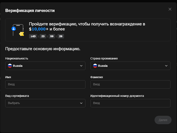Click the 14D countdown days box
Viewport: 177px width, 133px height.
[33, 36]
